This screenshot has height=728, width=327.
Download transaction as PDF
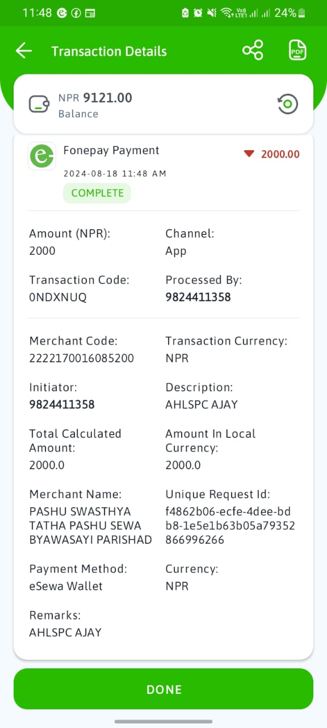pyautogui.click(x=297, y=50)
